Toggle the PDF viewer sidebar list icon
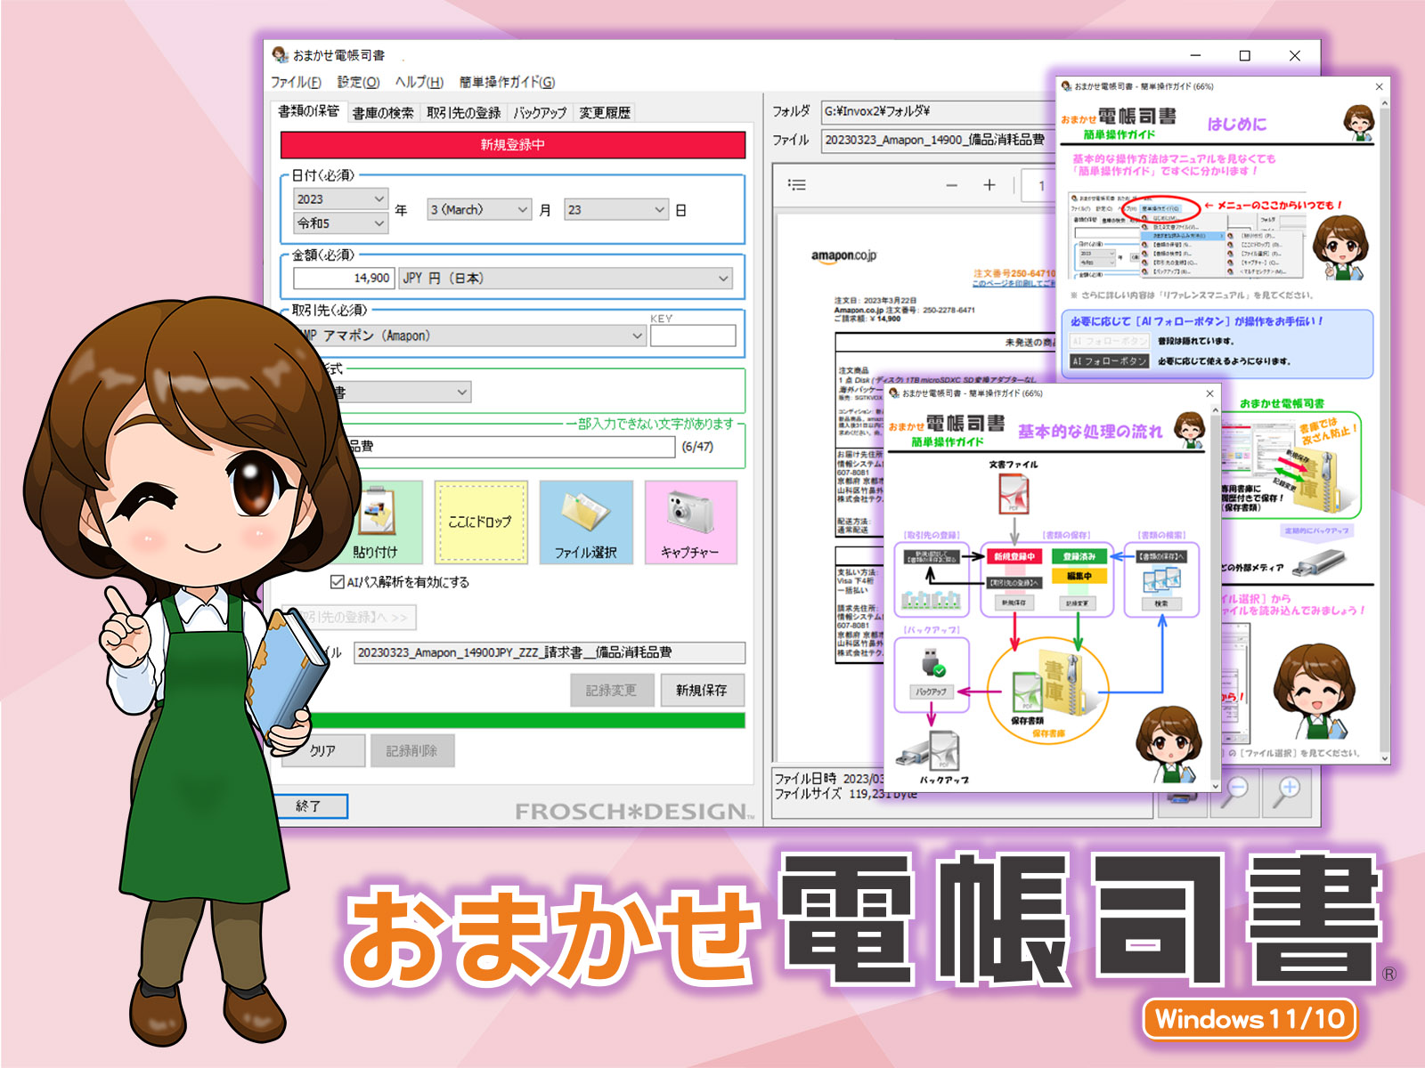The height and width of the screenshot is (1068, 1425). point(797,185)
